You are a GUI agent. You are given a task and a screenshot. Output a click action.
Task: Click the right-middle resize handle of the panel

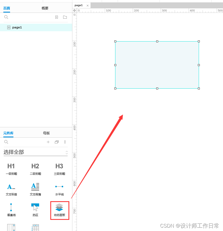[x=199, y=65]
